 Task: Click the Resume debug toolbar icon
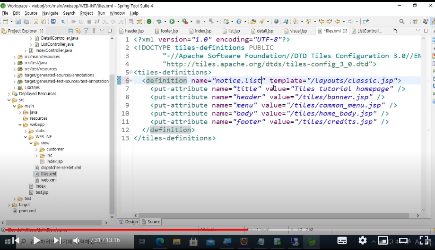(x=73, y=22)
